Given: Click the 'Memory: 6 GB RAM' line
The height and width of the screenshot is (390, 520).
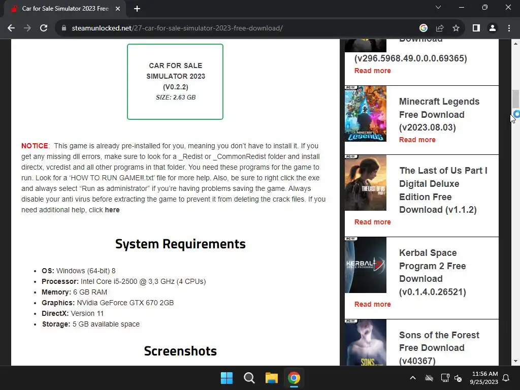Looking at the screenshot, I should (74, 292).
